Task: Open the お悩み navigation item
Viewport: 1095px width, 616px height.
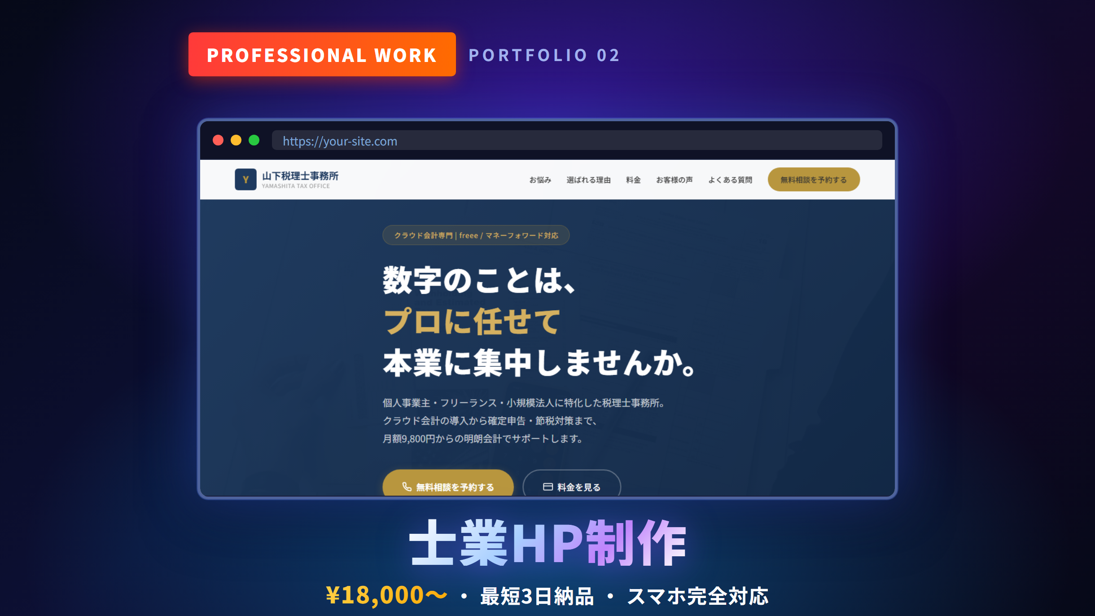Action: [541, 180]
